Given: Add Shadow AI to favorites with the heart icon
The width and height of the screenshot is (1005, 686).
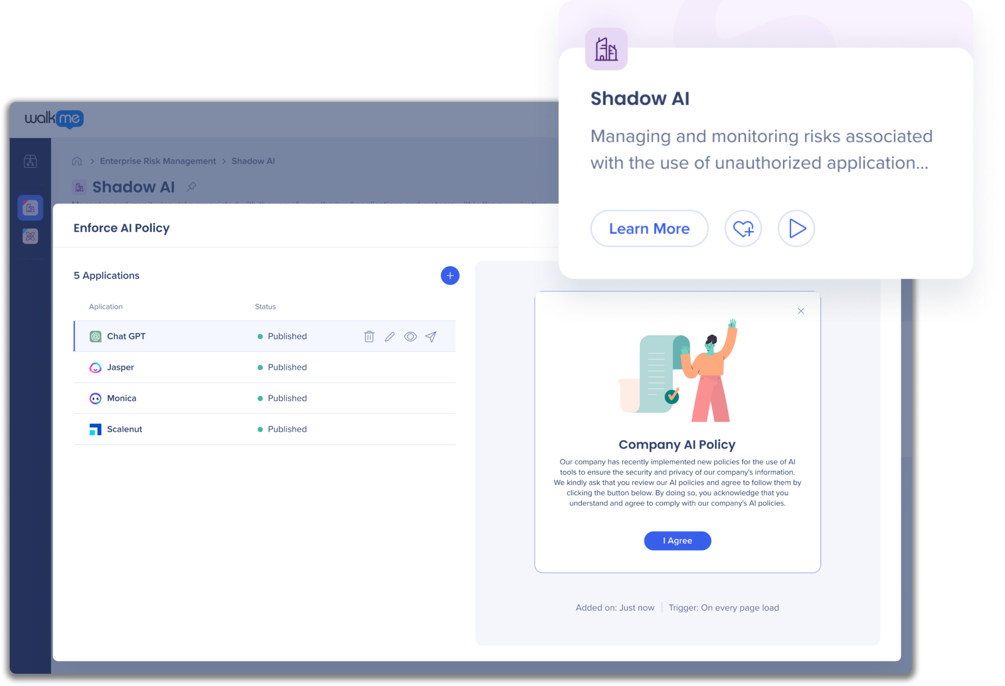Looking at the screenshot, I should [743, 228].
